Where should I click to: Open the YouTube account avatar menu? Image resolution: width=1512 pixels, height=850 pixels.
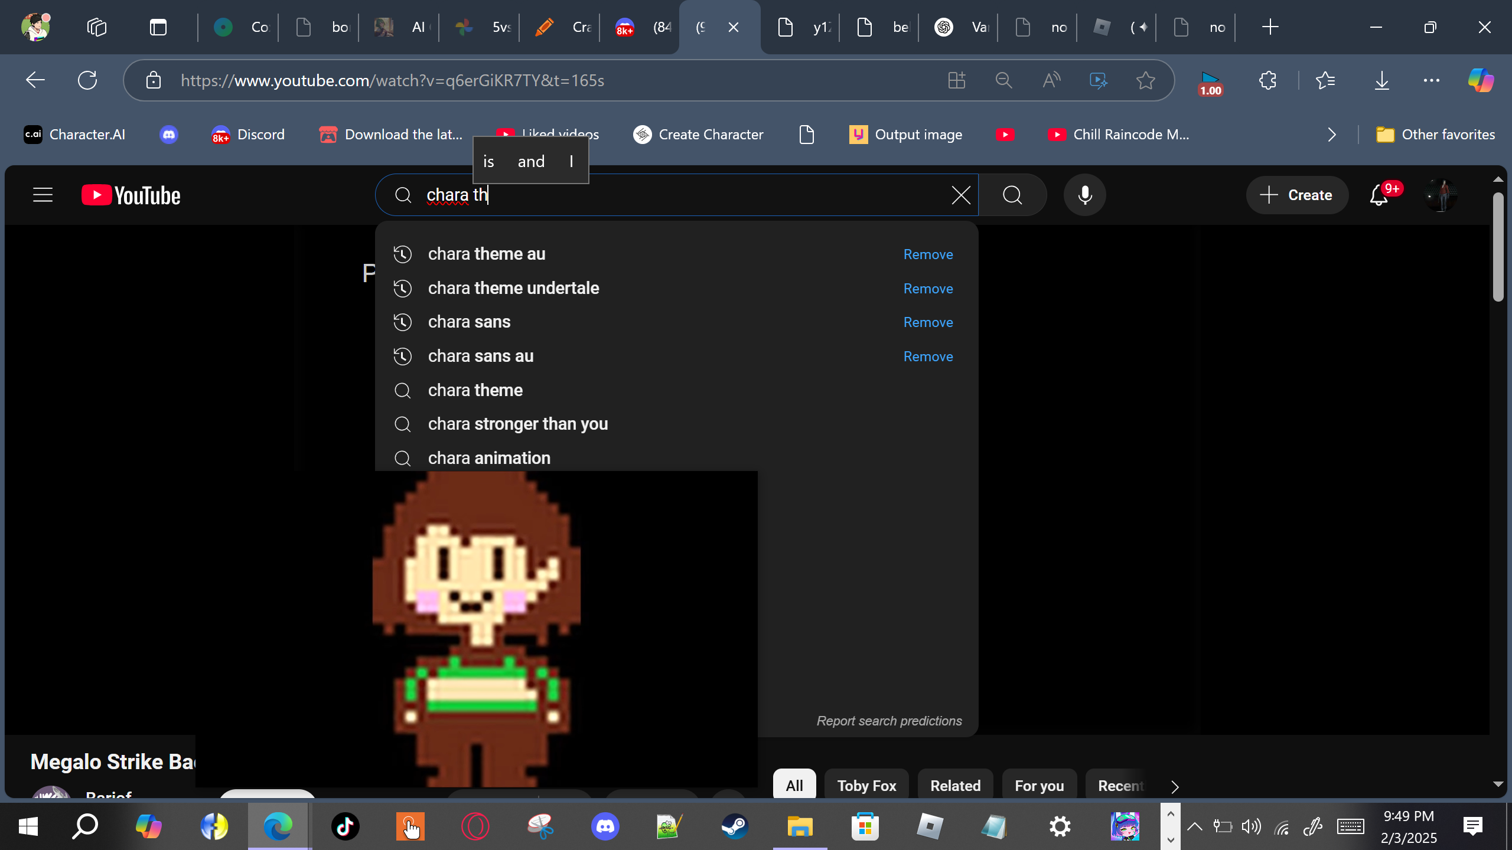[1441, 195]
